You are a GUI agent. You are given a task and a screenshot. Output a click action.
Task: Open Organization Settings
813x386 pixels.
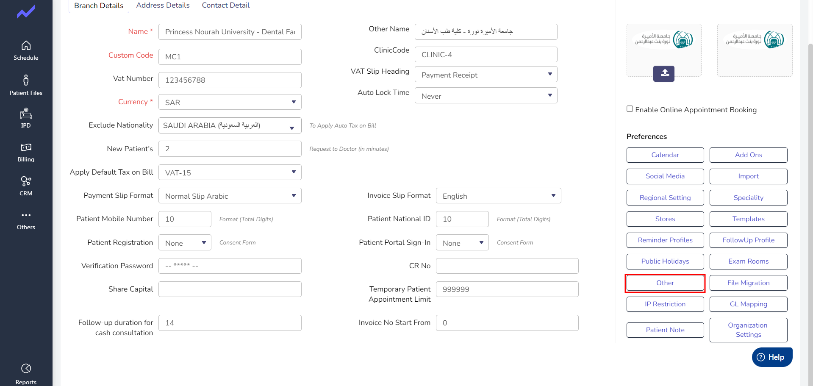[x=748, y=330]
